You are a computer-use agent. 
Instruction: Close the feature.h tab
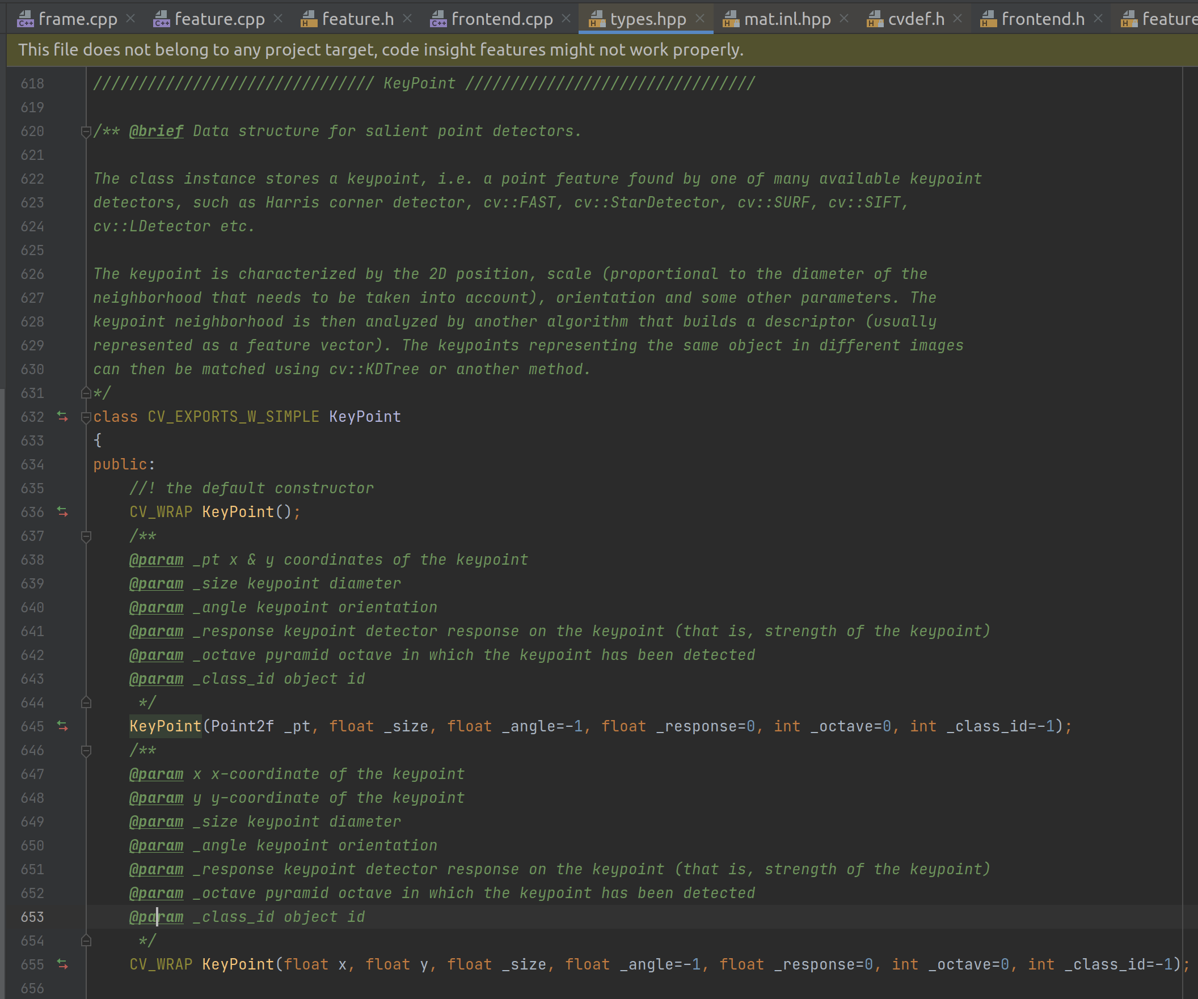[407, 19]
